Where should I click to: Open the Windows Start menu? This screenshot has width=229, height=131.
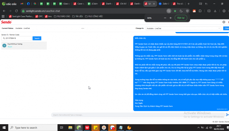[x=4, y=128]
